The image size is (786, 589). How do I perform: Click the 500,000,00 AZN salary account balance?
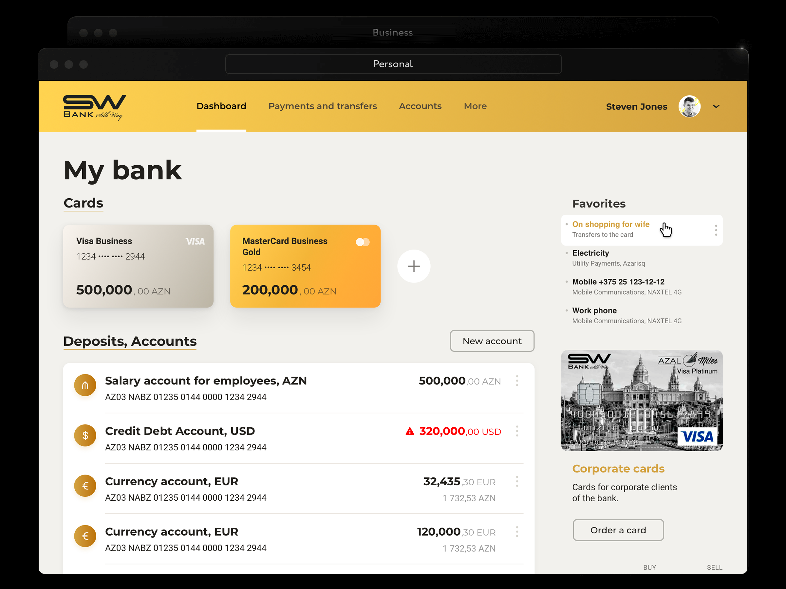point(460,381)
